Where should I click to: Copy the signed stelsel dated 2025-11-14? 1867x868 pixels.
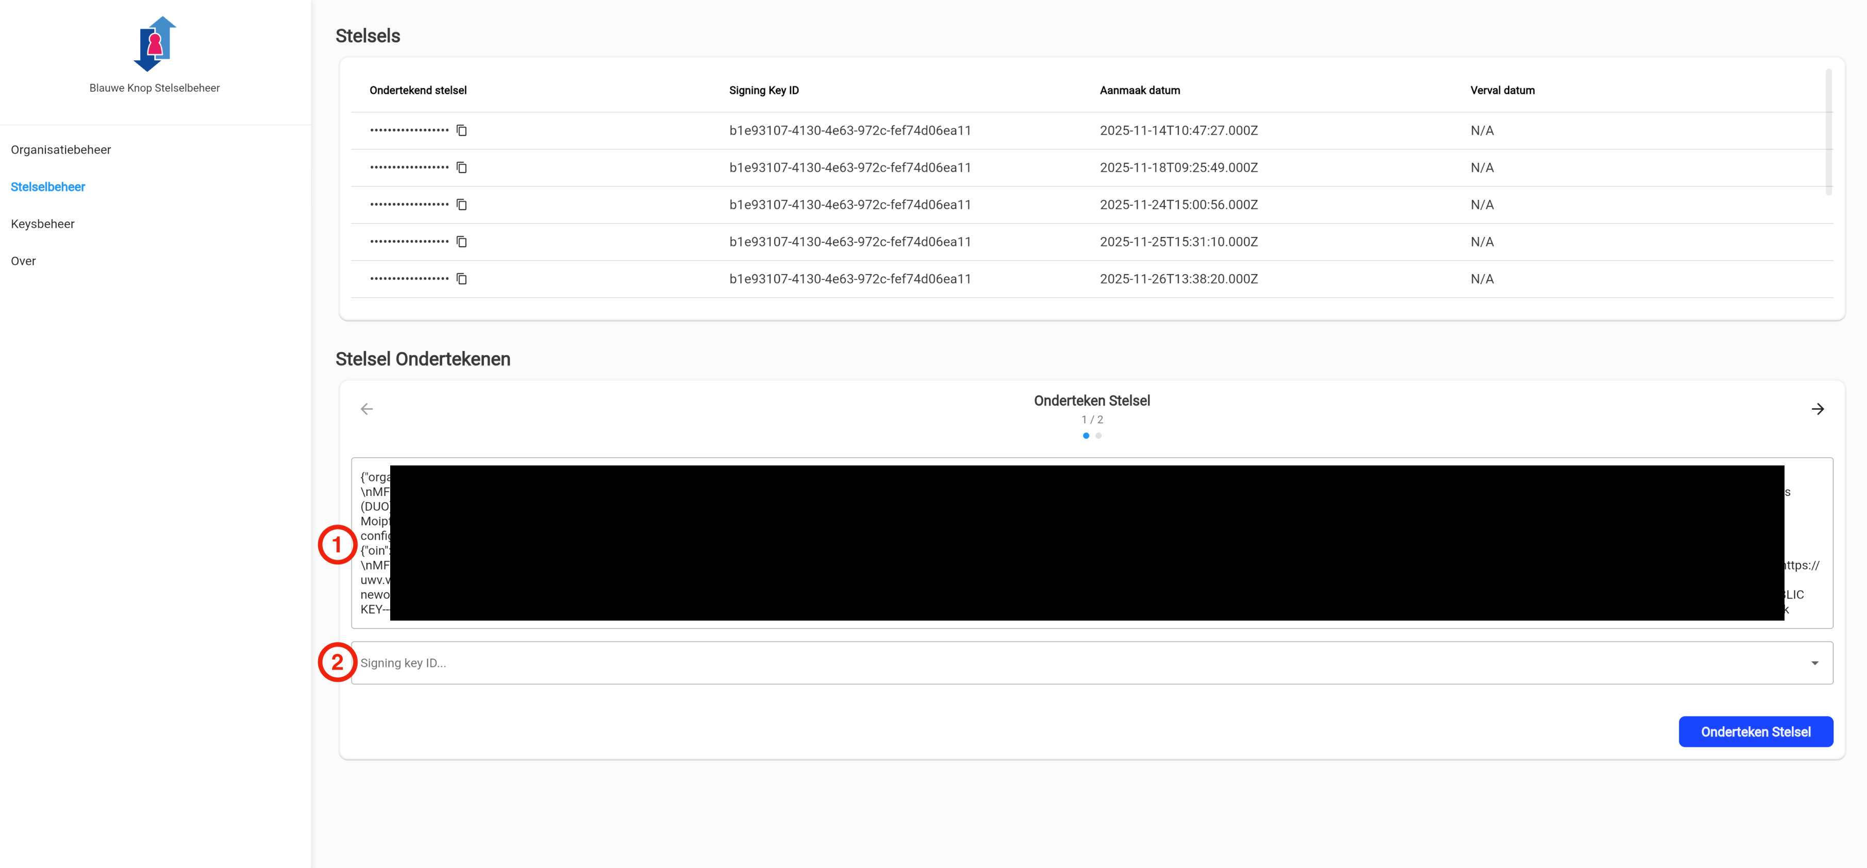[x=462, y=130]
